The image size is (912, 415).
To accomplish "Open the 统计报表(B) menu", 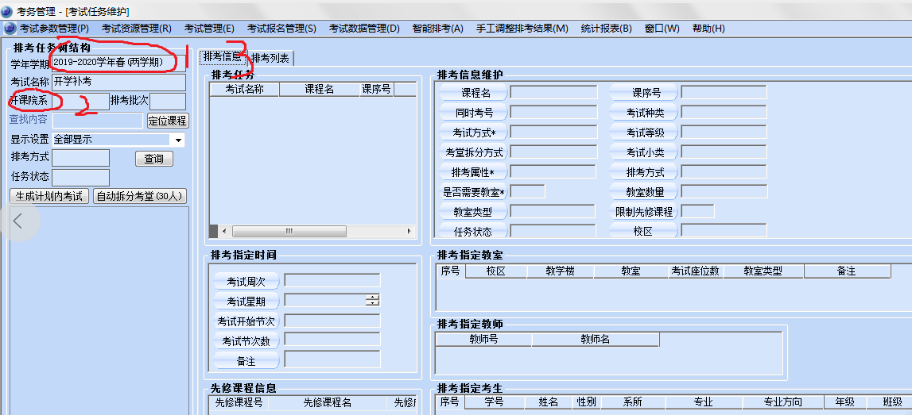I will [606, 28].
